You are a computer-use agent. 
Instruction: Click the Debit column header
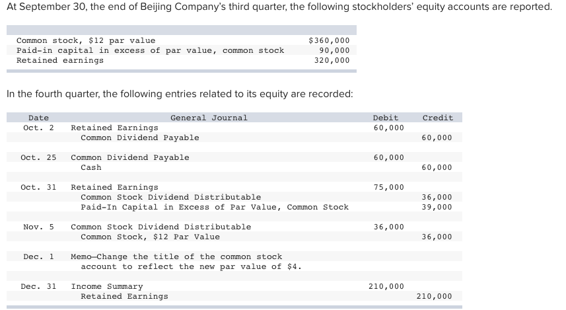(x=386, y=118)
